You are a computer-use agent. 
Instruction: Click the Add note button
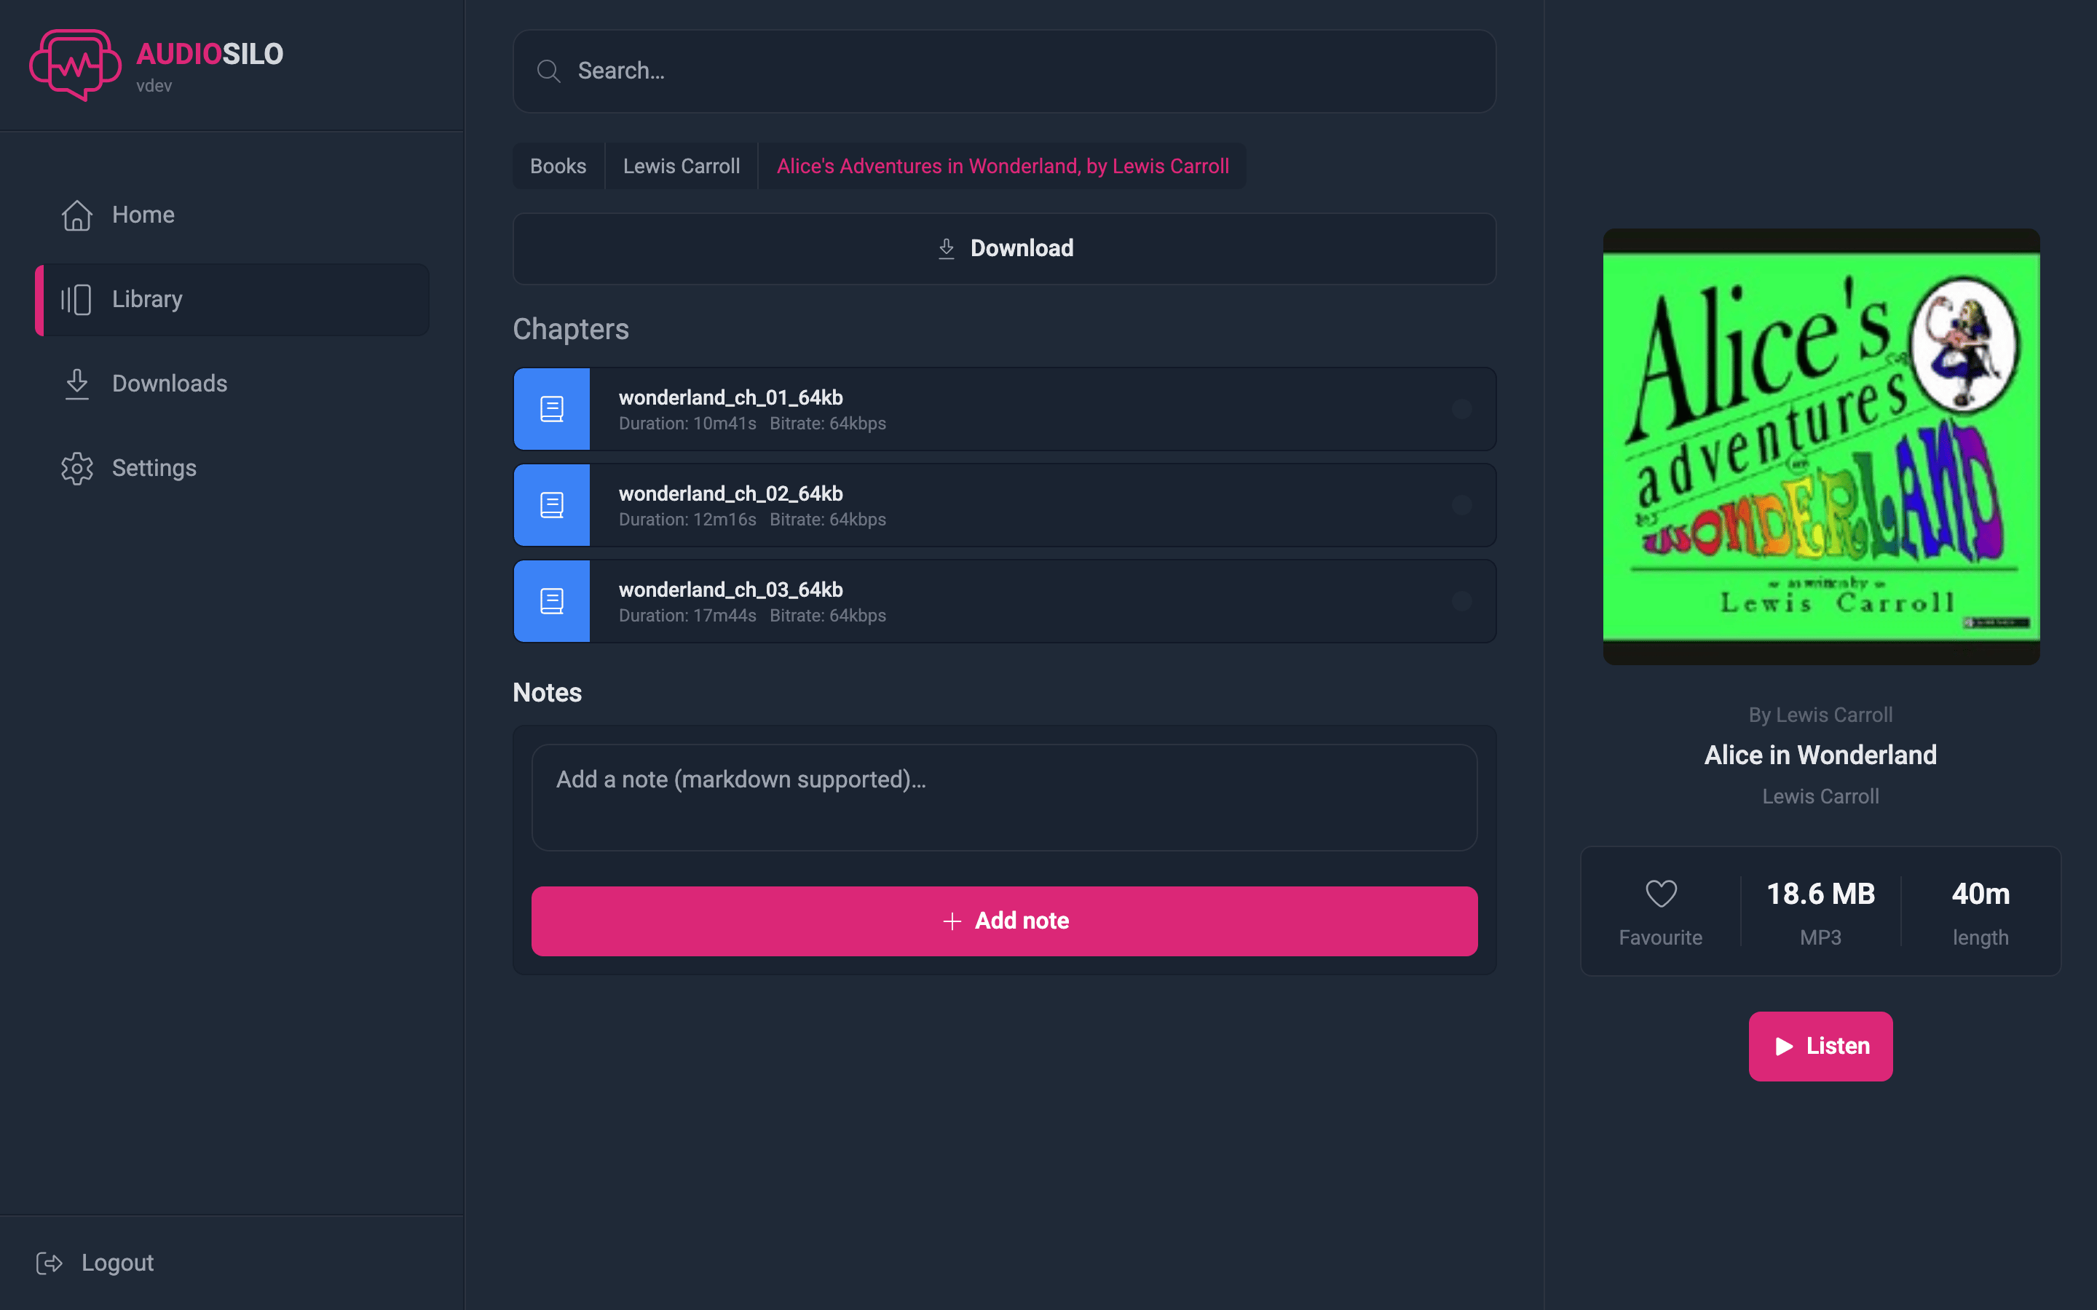click(x=1004, y=921)
